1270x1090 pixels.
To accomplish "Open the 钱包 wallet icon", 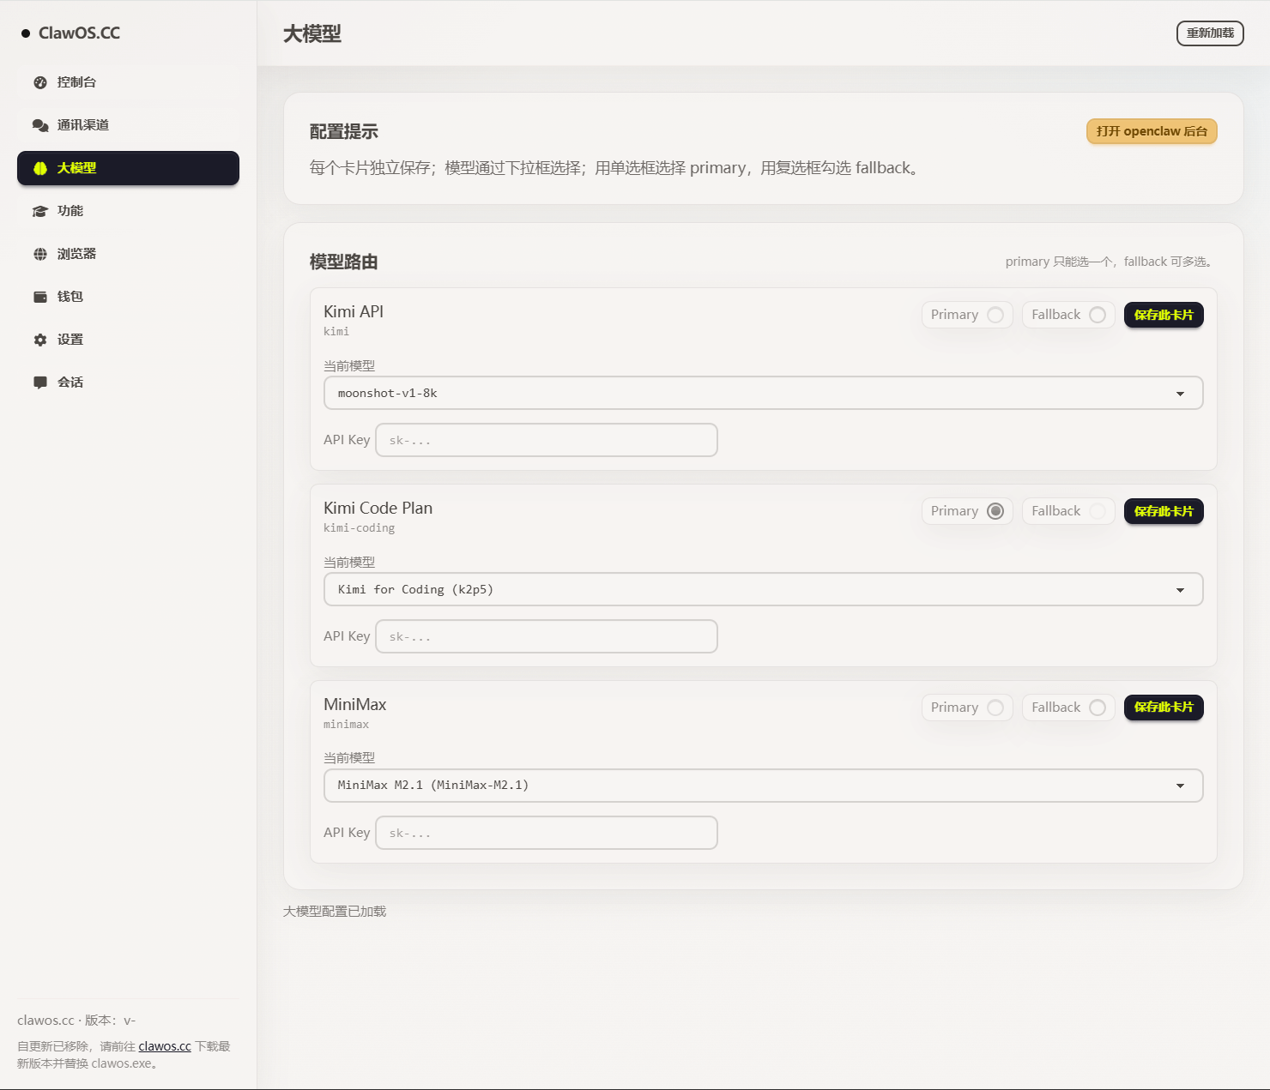I will coord(39,296).
